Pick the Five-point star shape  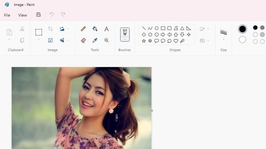[144, 41]
